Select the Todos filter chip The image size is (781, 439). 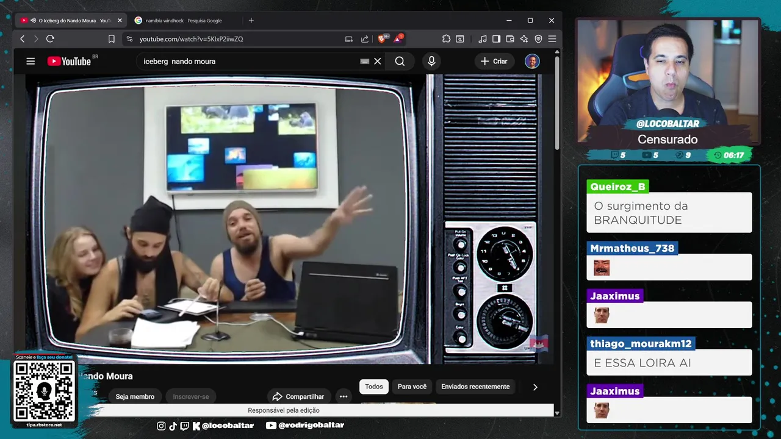click(374, 387)
